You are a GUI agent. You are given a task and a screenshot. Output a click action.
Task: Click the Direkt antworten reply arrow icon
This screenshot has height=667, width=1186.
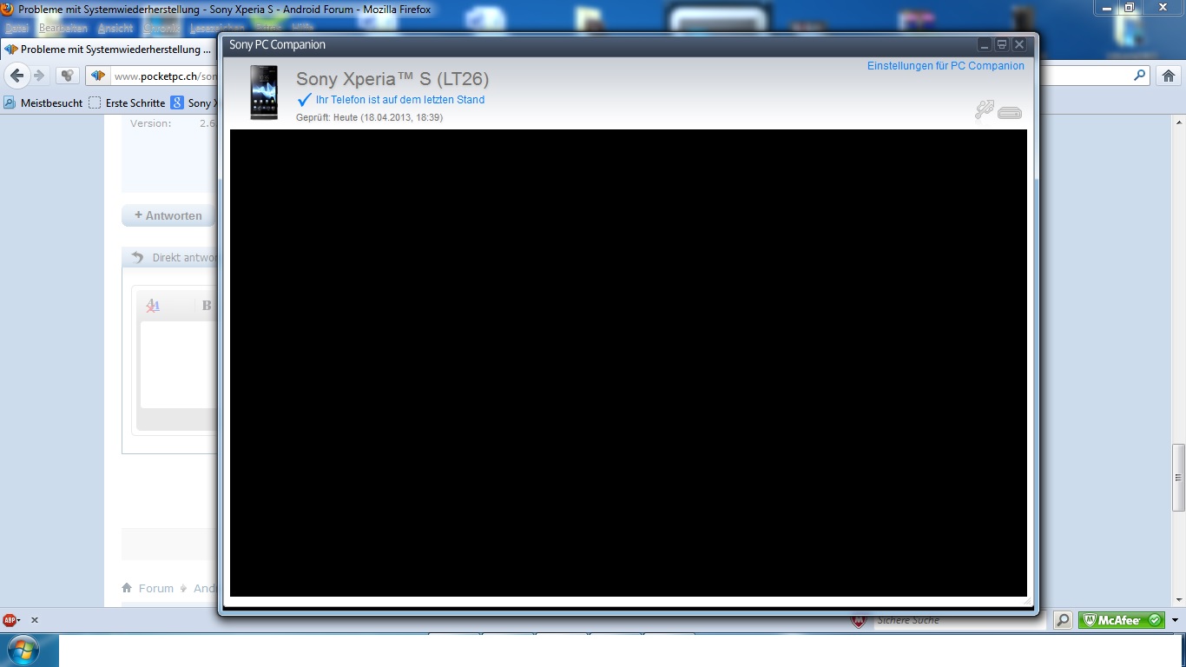(x=137, y=257)
